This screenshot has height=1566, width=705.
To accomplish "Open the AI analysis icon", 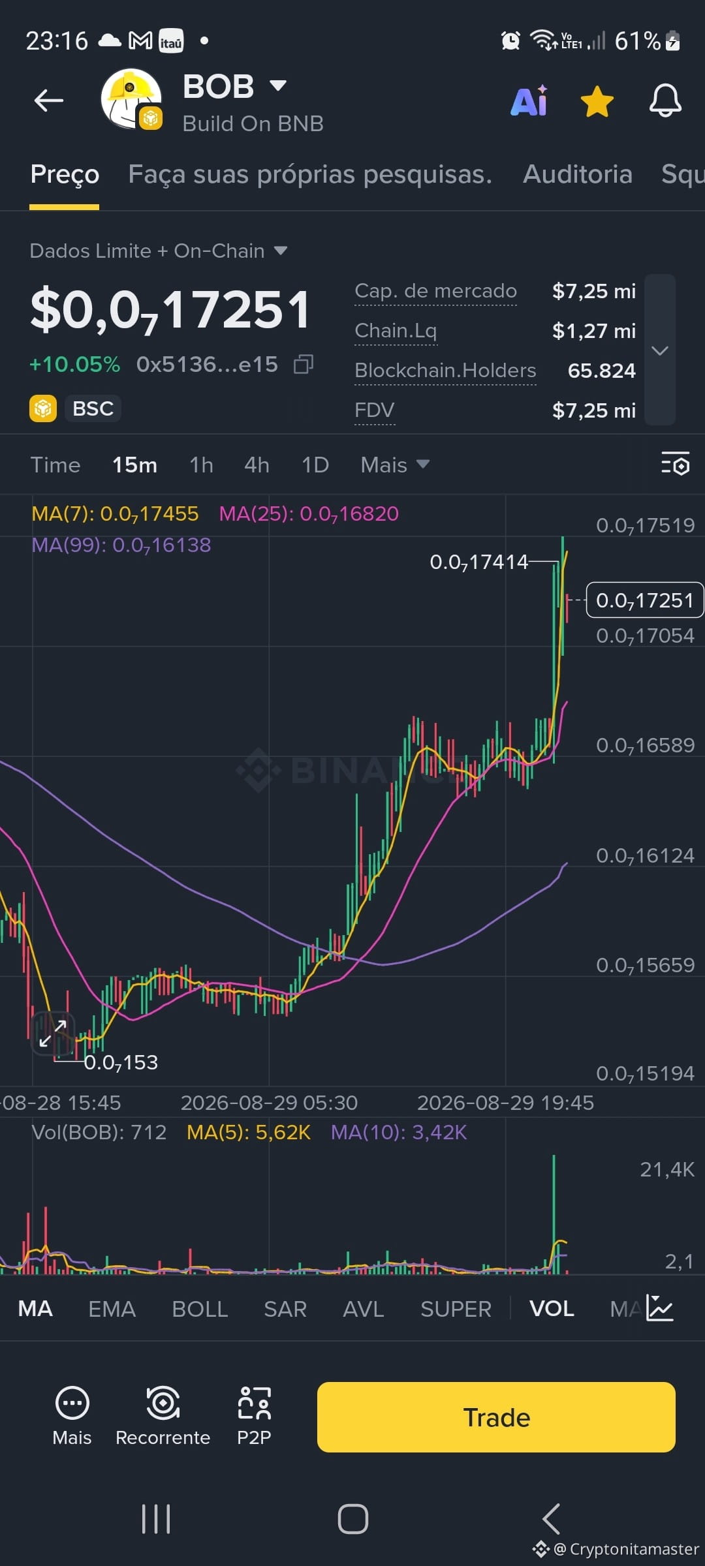I will pyautogui.click(x=529, y=101).
